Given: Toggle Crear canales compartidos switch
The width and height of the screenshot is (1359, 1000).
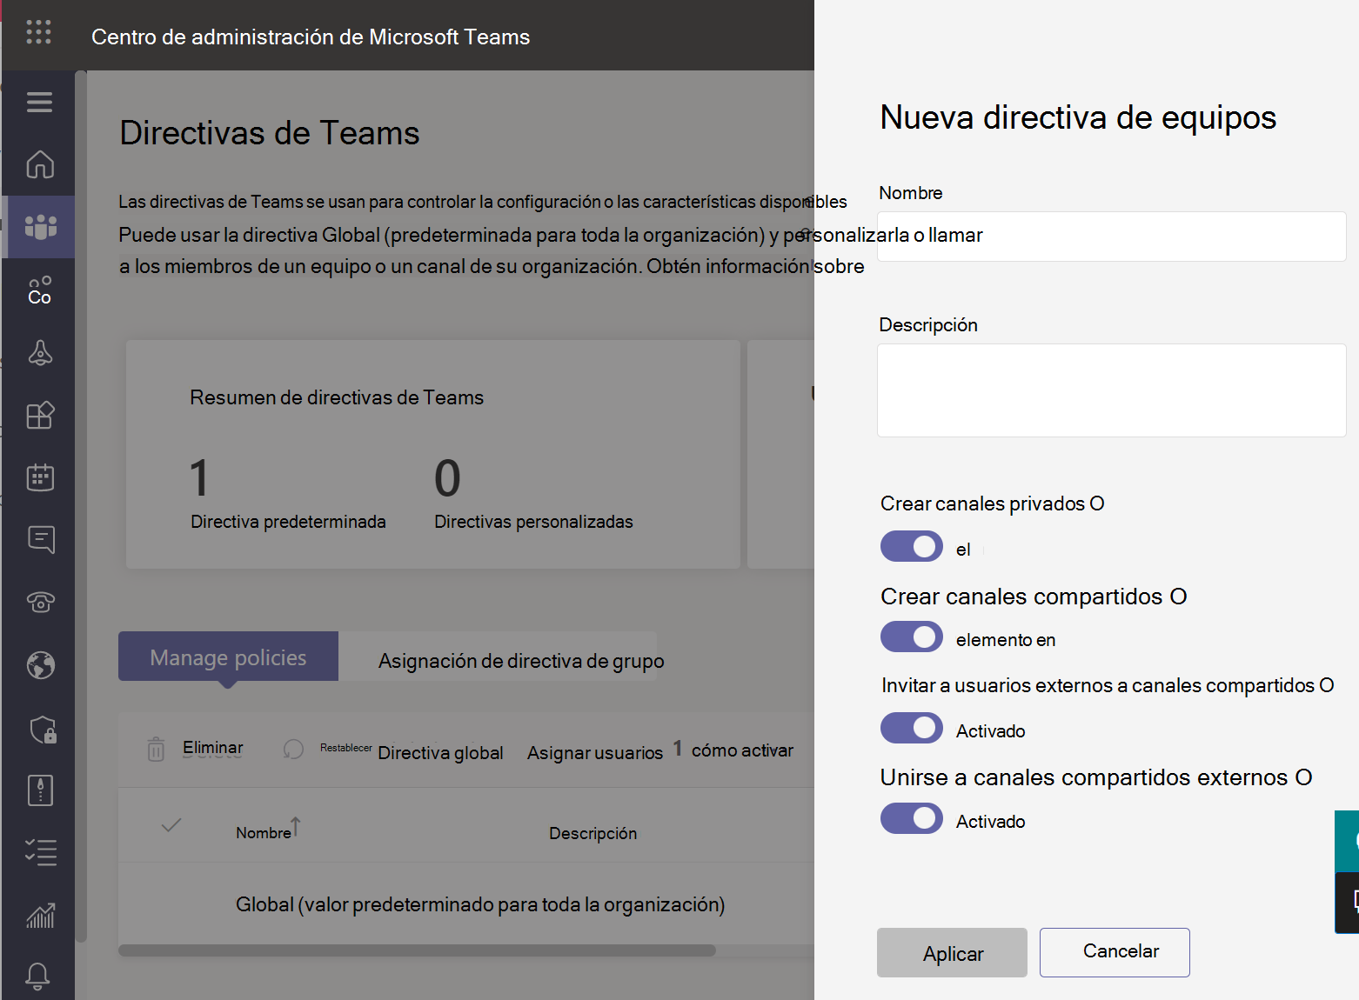Looking at the screenshot, I should point(912,637).
